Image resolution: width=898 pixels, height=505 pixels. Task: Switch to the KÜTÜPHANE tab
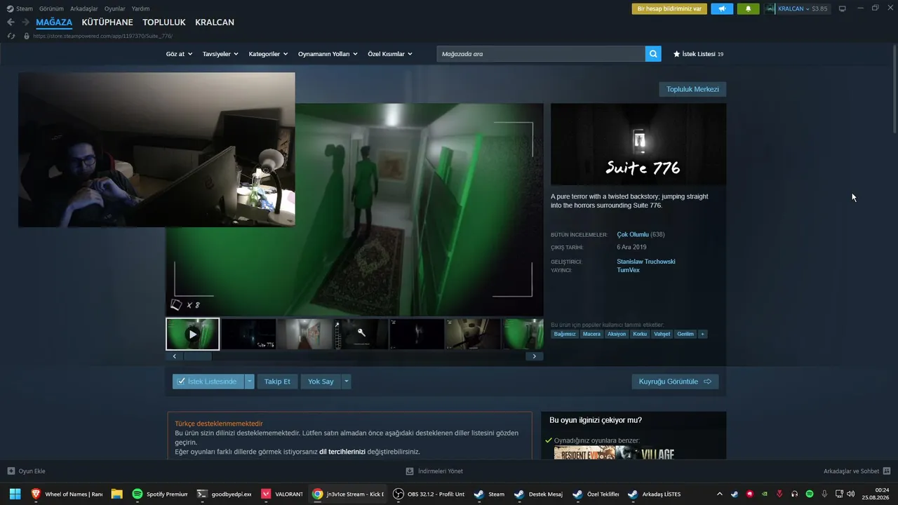107,22
